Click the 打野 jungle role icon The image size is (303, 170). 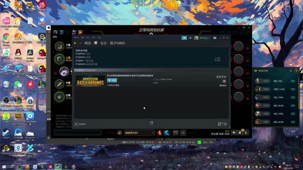59,97
